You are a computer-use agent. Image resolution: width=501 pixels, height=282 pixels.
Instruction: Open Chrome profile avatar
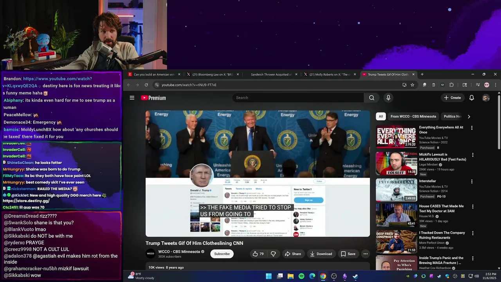click(x=487, y=85)
